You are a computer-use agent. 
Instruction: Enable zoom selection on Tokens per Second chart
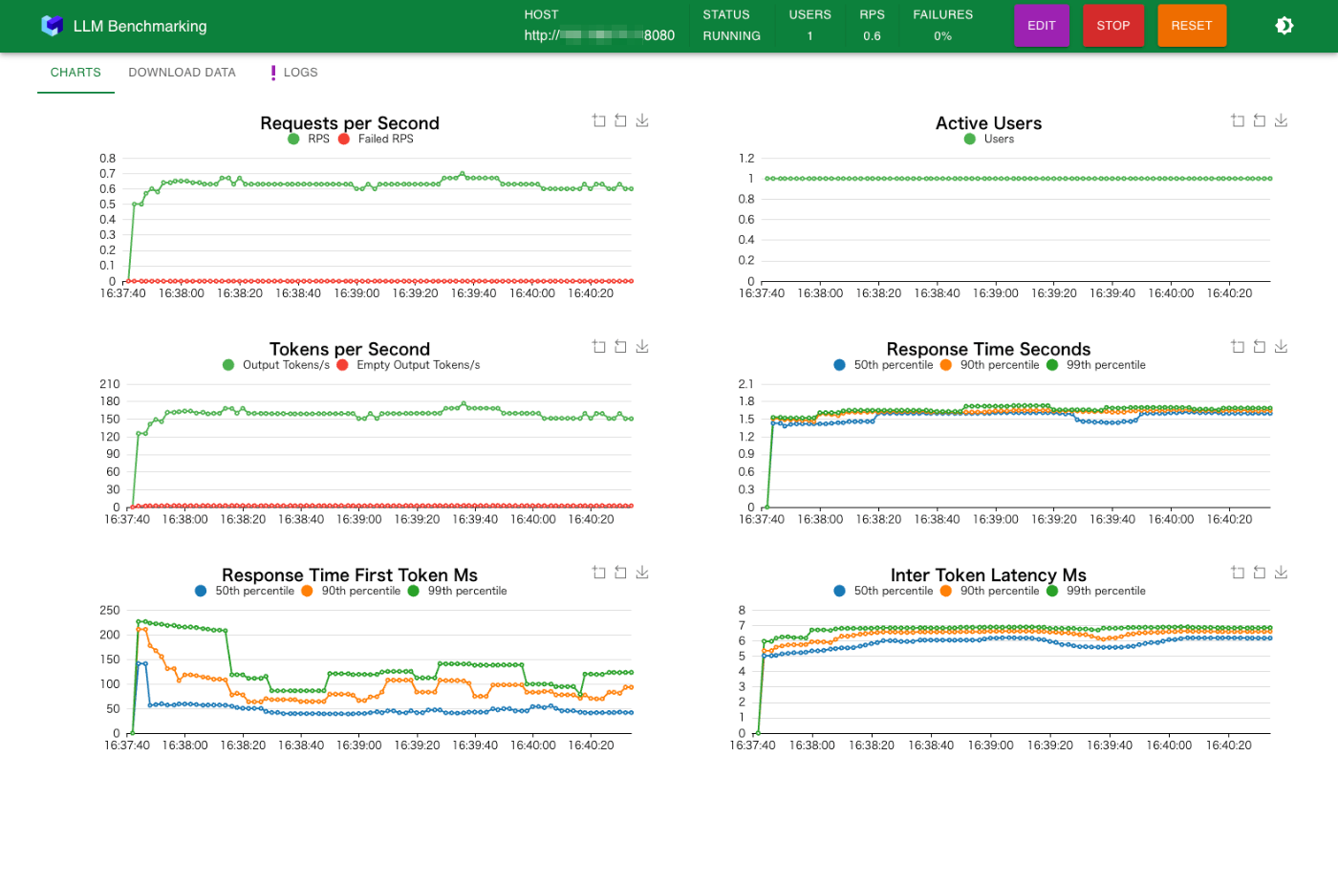[x=598, y=346]
